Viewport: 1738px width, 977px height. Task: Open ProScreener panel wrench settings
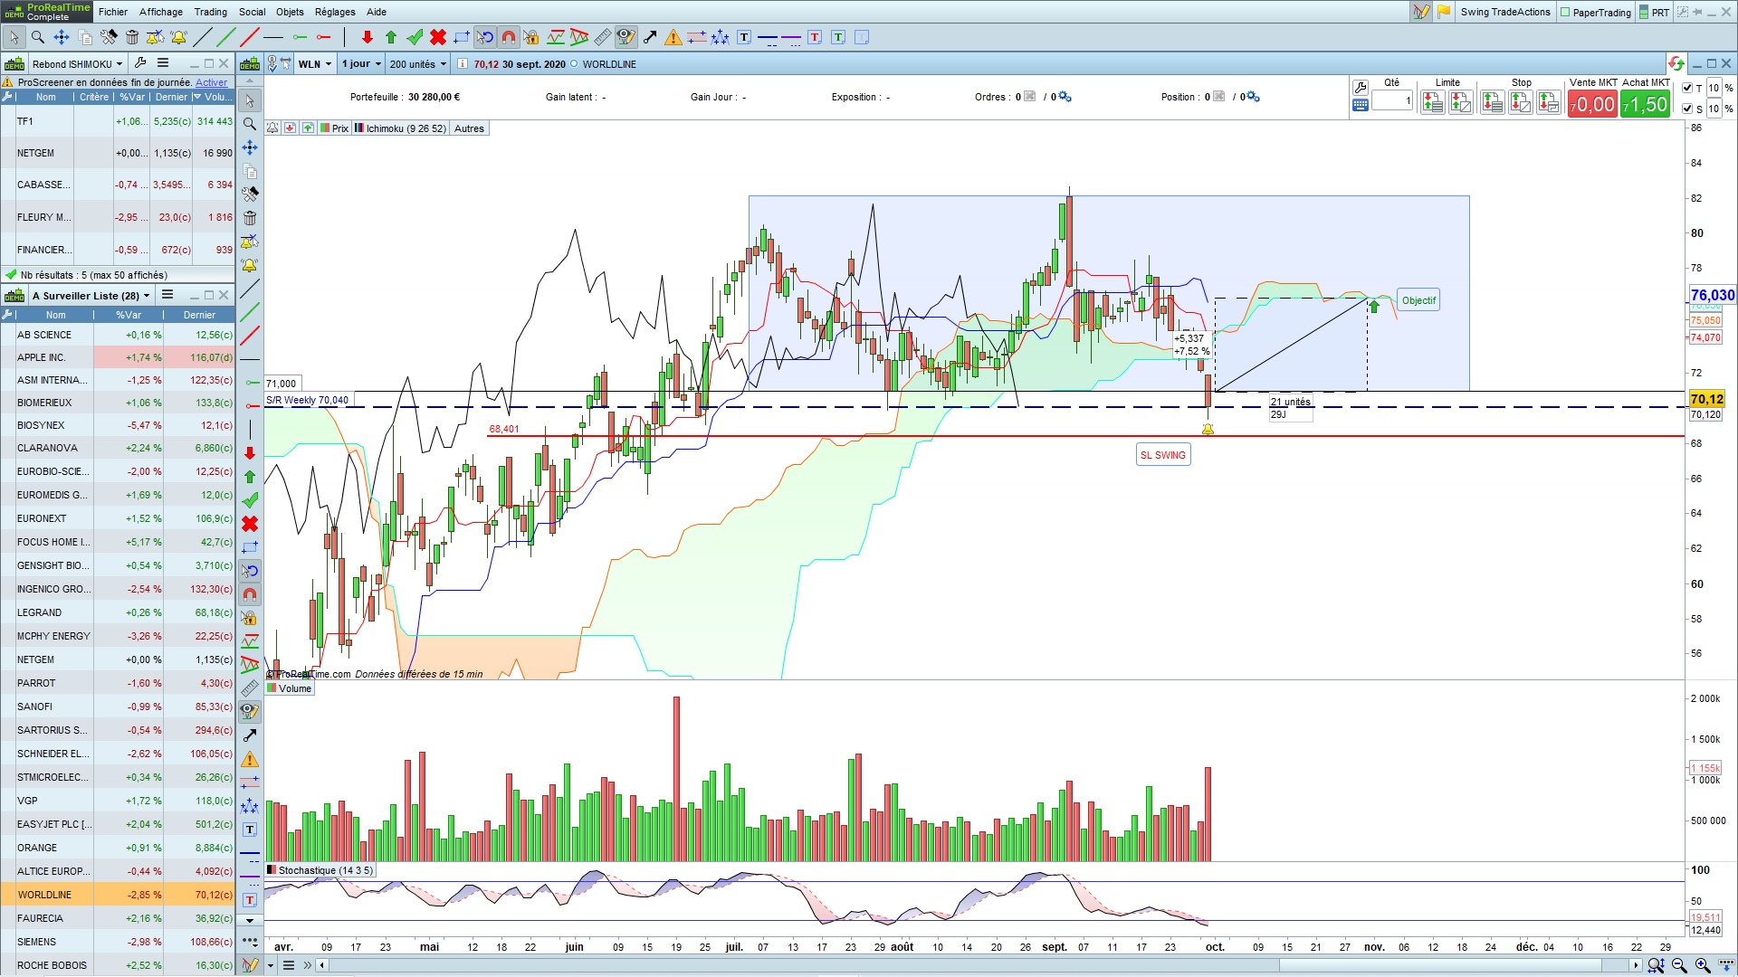pos(140,63)
